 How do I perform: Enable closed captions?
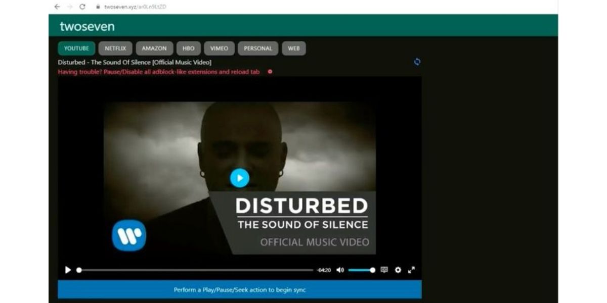tap(384, 270)
